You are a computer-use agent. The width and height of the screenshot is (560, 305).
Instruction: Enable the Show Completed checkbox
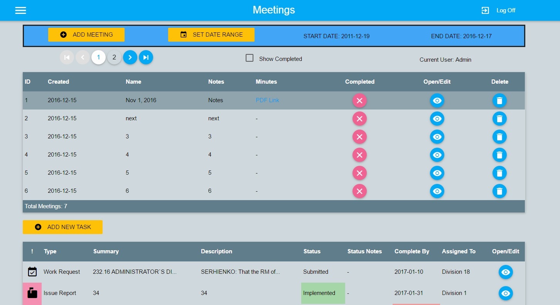(x=250, y=58)
